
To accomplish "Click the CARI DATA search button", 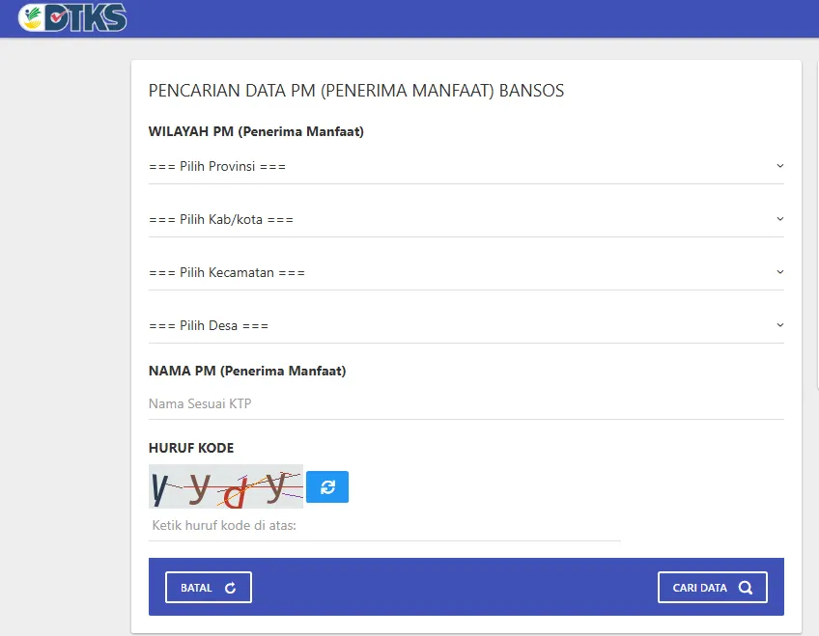I will 713,588.
